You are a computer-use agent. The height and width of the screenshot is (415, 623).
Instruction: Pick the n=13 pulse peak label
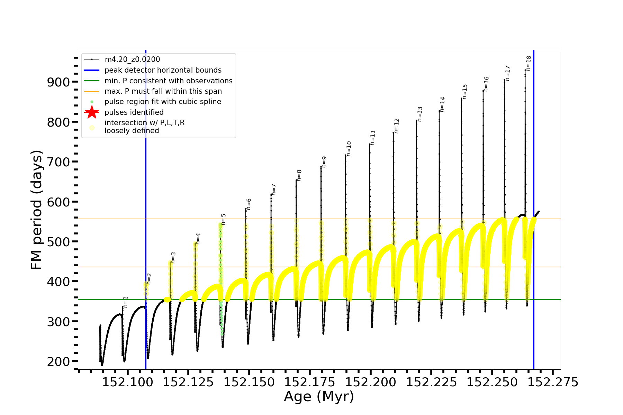tap(420, 114)
